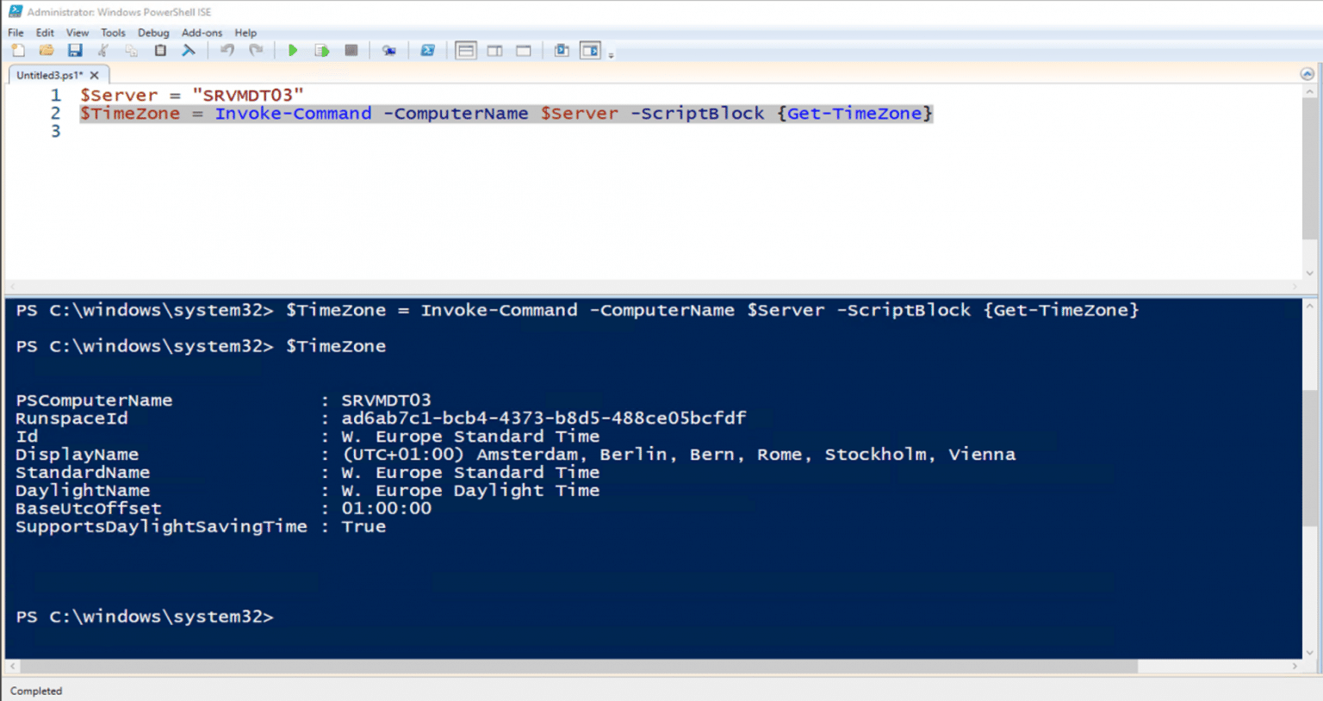
Task: Click the empty script line 3 number
Action: (x=55, y=131)
